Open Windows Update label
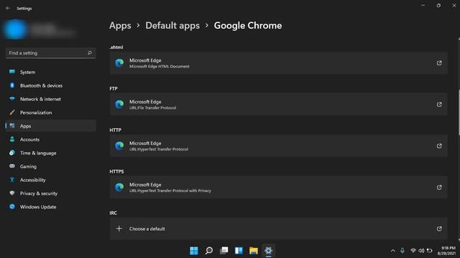The height and width of the screenshot is (258, 460). coord(38,206)
